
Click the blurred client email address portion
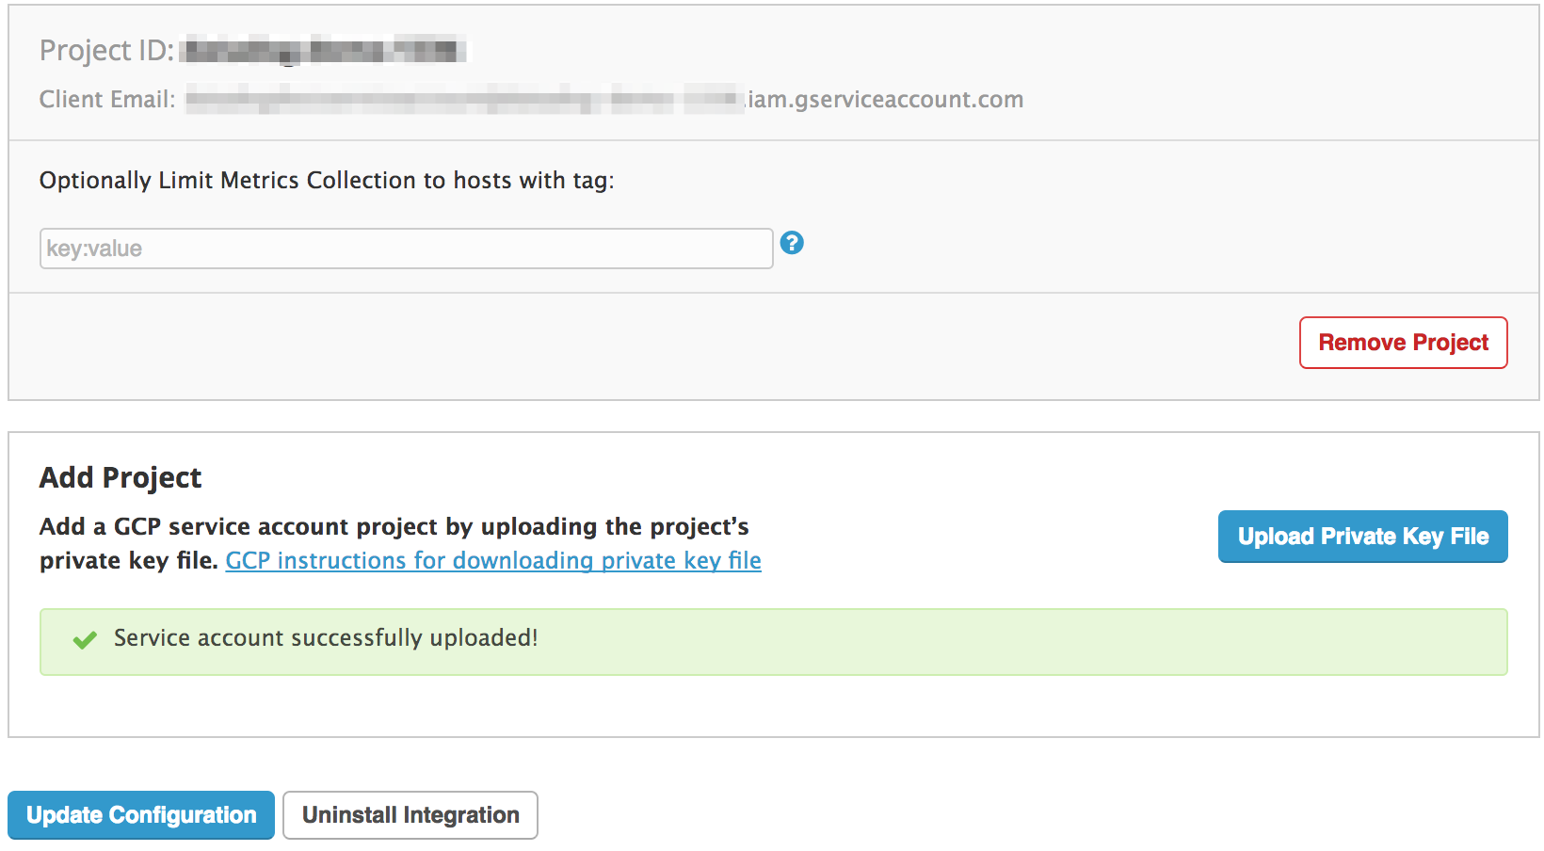[x=465, y=99]
